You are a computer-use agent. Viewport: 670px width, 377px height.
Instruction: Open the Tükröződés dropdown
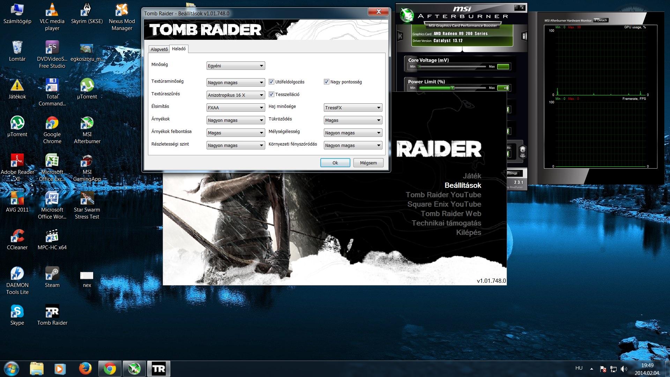click(353, 120)
